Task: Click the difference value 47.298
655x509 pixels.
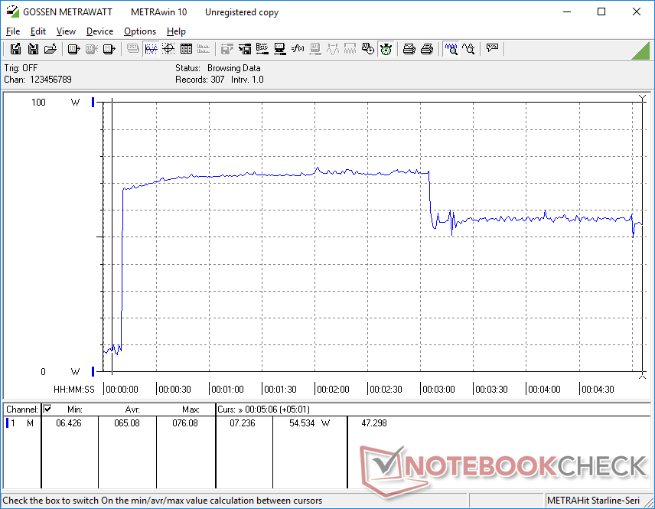Action: click(x=374, y=423)
